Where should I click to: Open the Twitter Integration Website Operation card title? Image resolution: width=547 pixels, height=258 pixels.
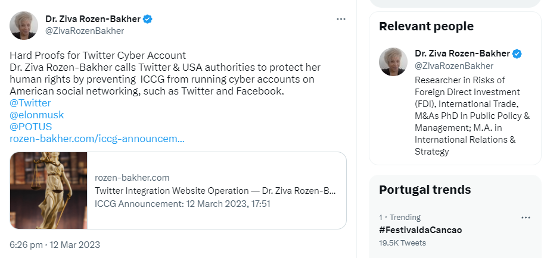215,191
